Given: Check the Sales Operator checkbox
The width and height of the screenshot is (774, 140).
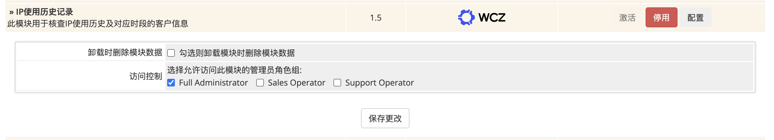Looking at the screenshot, I should (260, 83).
